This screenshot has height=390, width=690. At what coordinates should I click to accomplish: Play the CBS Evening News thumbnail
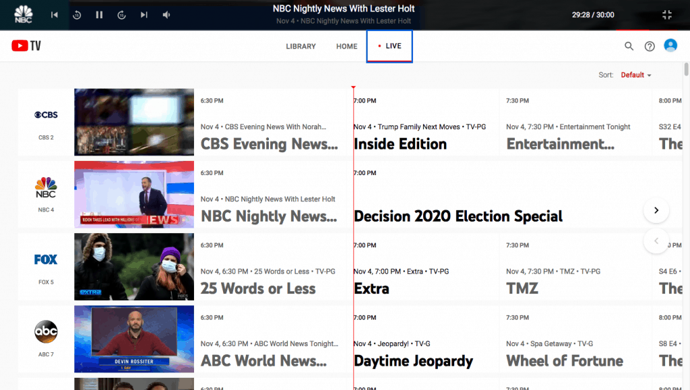click(134, 122)
